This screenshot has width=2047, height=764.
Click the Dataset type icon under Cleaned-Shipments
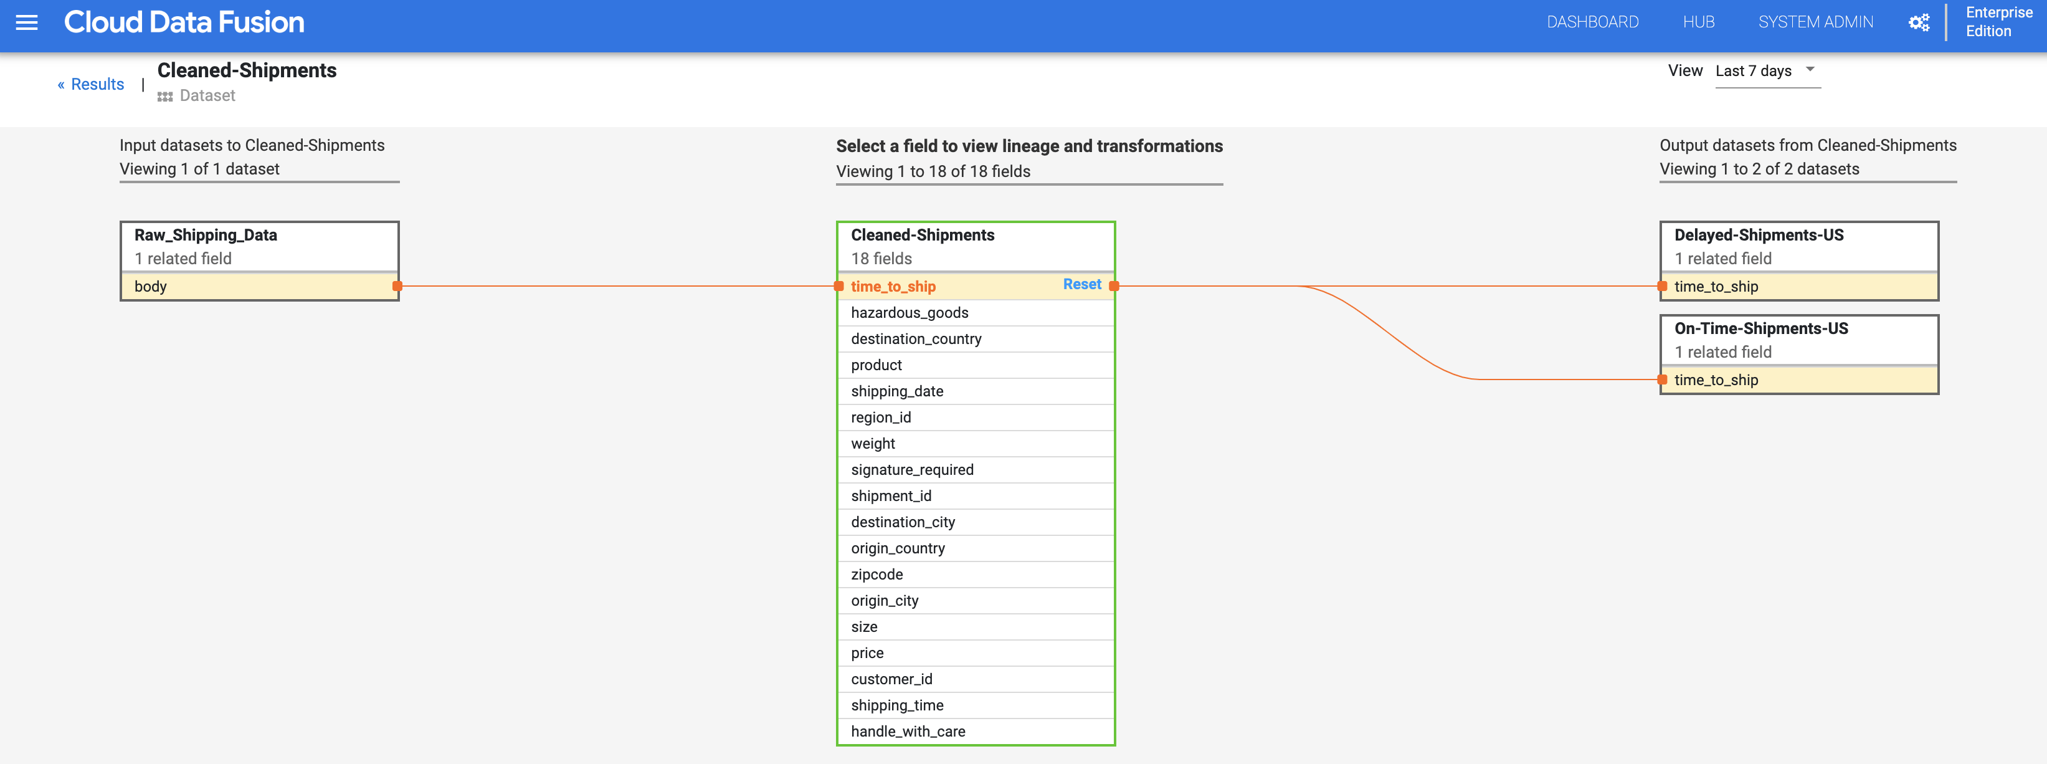tap(164, 95)
